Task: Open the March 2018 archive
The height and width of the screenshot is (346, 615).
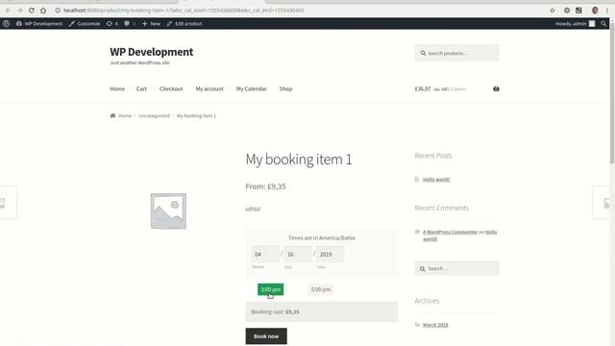Action: (435, 325)
